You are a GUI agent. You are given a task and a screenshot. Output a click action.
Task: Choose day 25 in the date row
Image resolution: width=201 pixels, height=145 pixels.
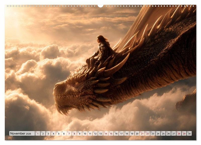click(x=163, y=133)
